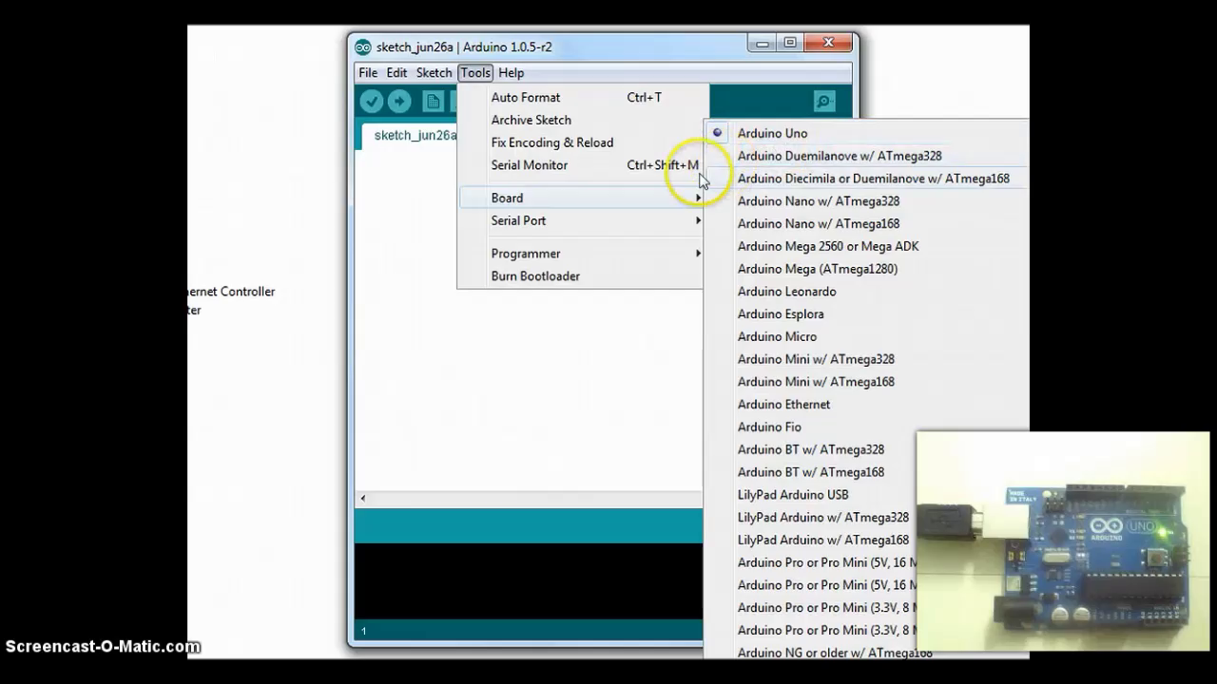Viewport: 1217px width, 684px height.
Task: Click the Upload arrow toolbar icon
Action: pyautogui.click(x=398, y=102)
